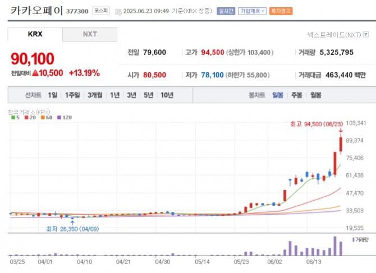Viewport: 376px width, 273px height.
Task: Click the tallest volume bar in the chart
Action: (335, 246)
